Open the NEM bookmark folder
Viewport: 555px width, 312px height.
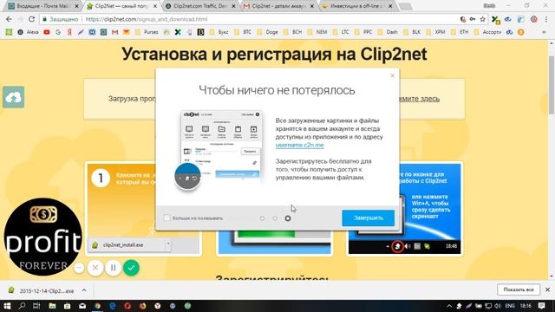[317, 32]
